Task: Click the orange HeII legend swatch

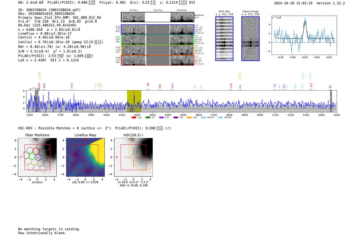Action: coord(189,118)
